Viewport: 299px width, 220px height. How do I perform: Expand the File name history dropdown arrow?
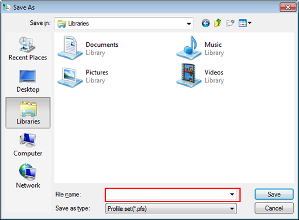(x=232, y=195)
